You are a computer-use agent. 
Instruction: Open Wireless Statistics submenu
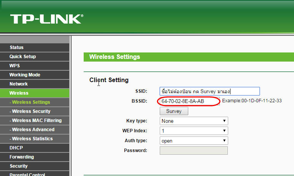pos(35,139)
